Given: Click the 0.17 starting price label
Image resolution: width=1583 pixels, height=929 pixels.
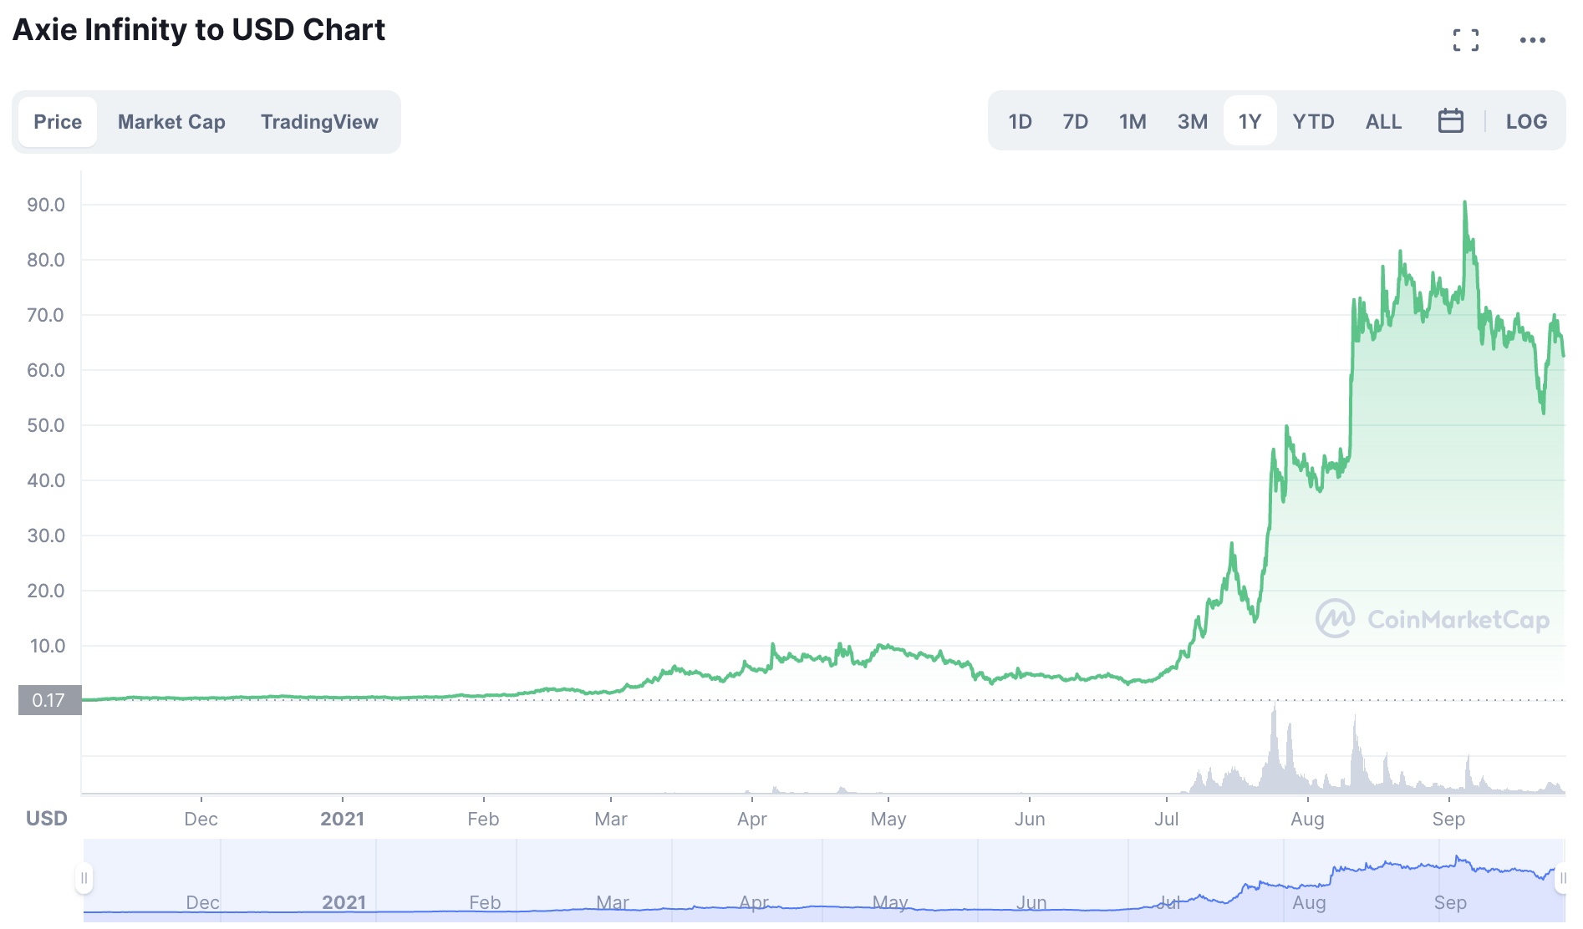Looking at the screenshot, I should point(49,700).
